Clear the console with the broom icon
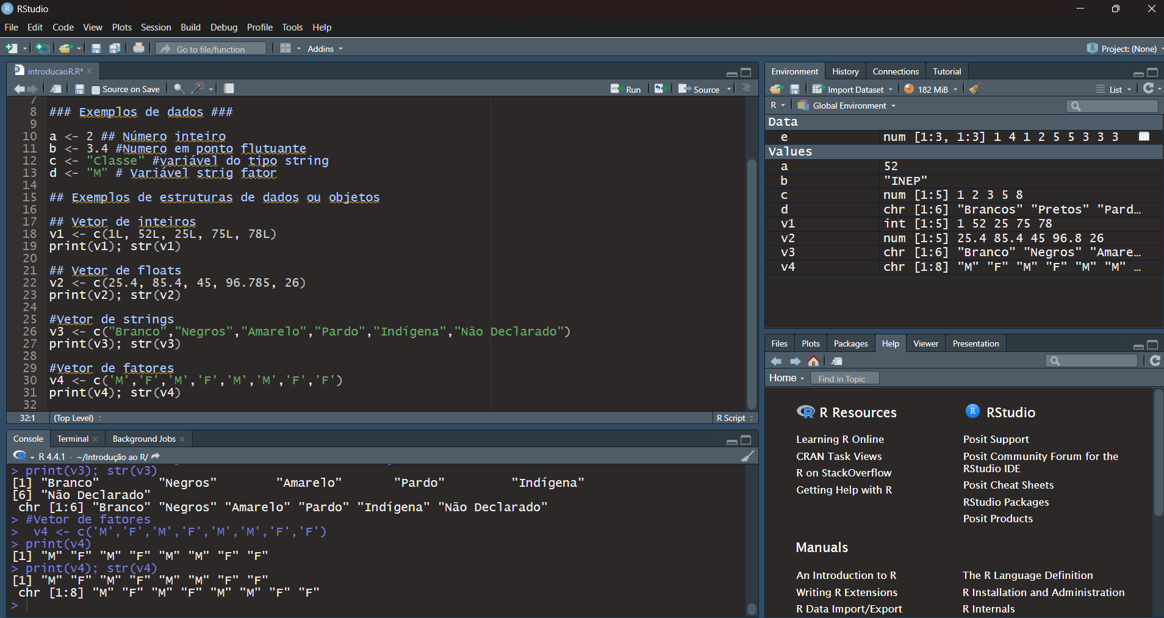Viewport: 1164px width, 618px height. [747, 456]
